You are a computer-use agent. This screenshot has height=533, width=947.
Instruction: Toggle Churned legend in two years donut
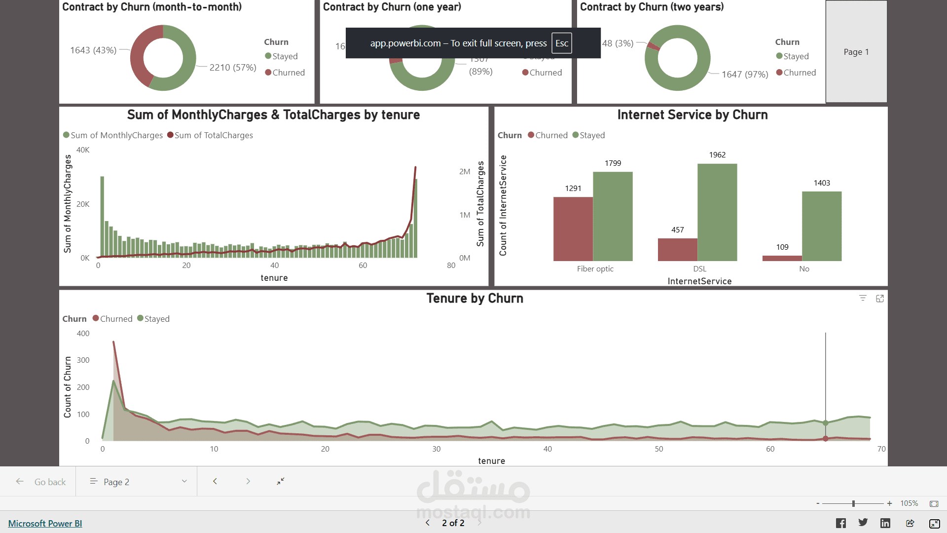tap(796, 73)
